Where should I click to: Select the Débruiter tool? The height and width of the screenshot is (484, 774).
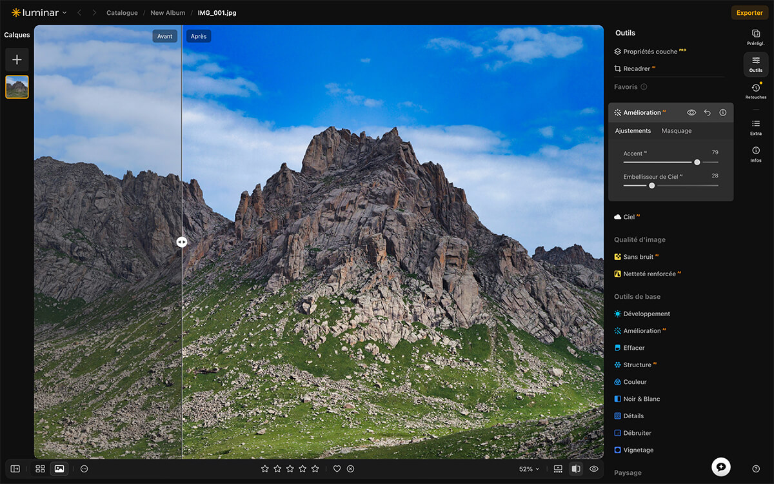tap(633, 433)
